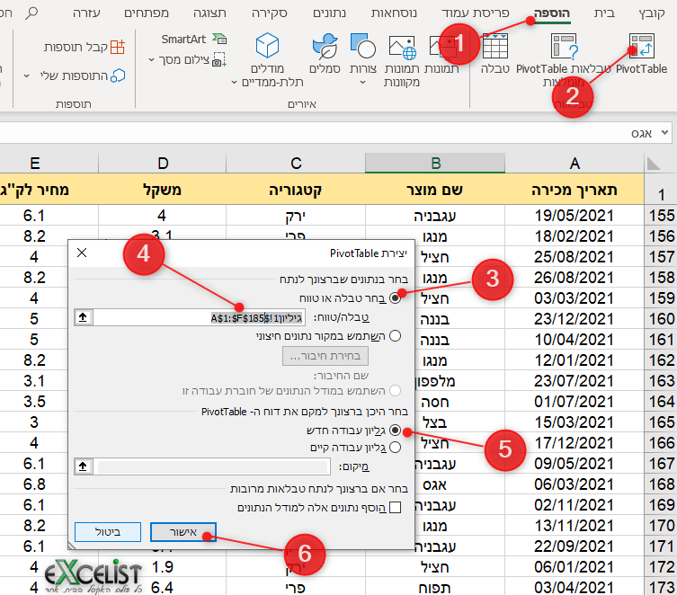Select 'choose table or range' radio
Image resolution: width=677 pixels, height=595 pixels.
[x=395, y=298]
